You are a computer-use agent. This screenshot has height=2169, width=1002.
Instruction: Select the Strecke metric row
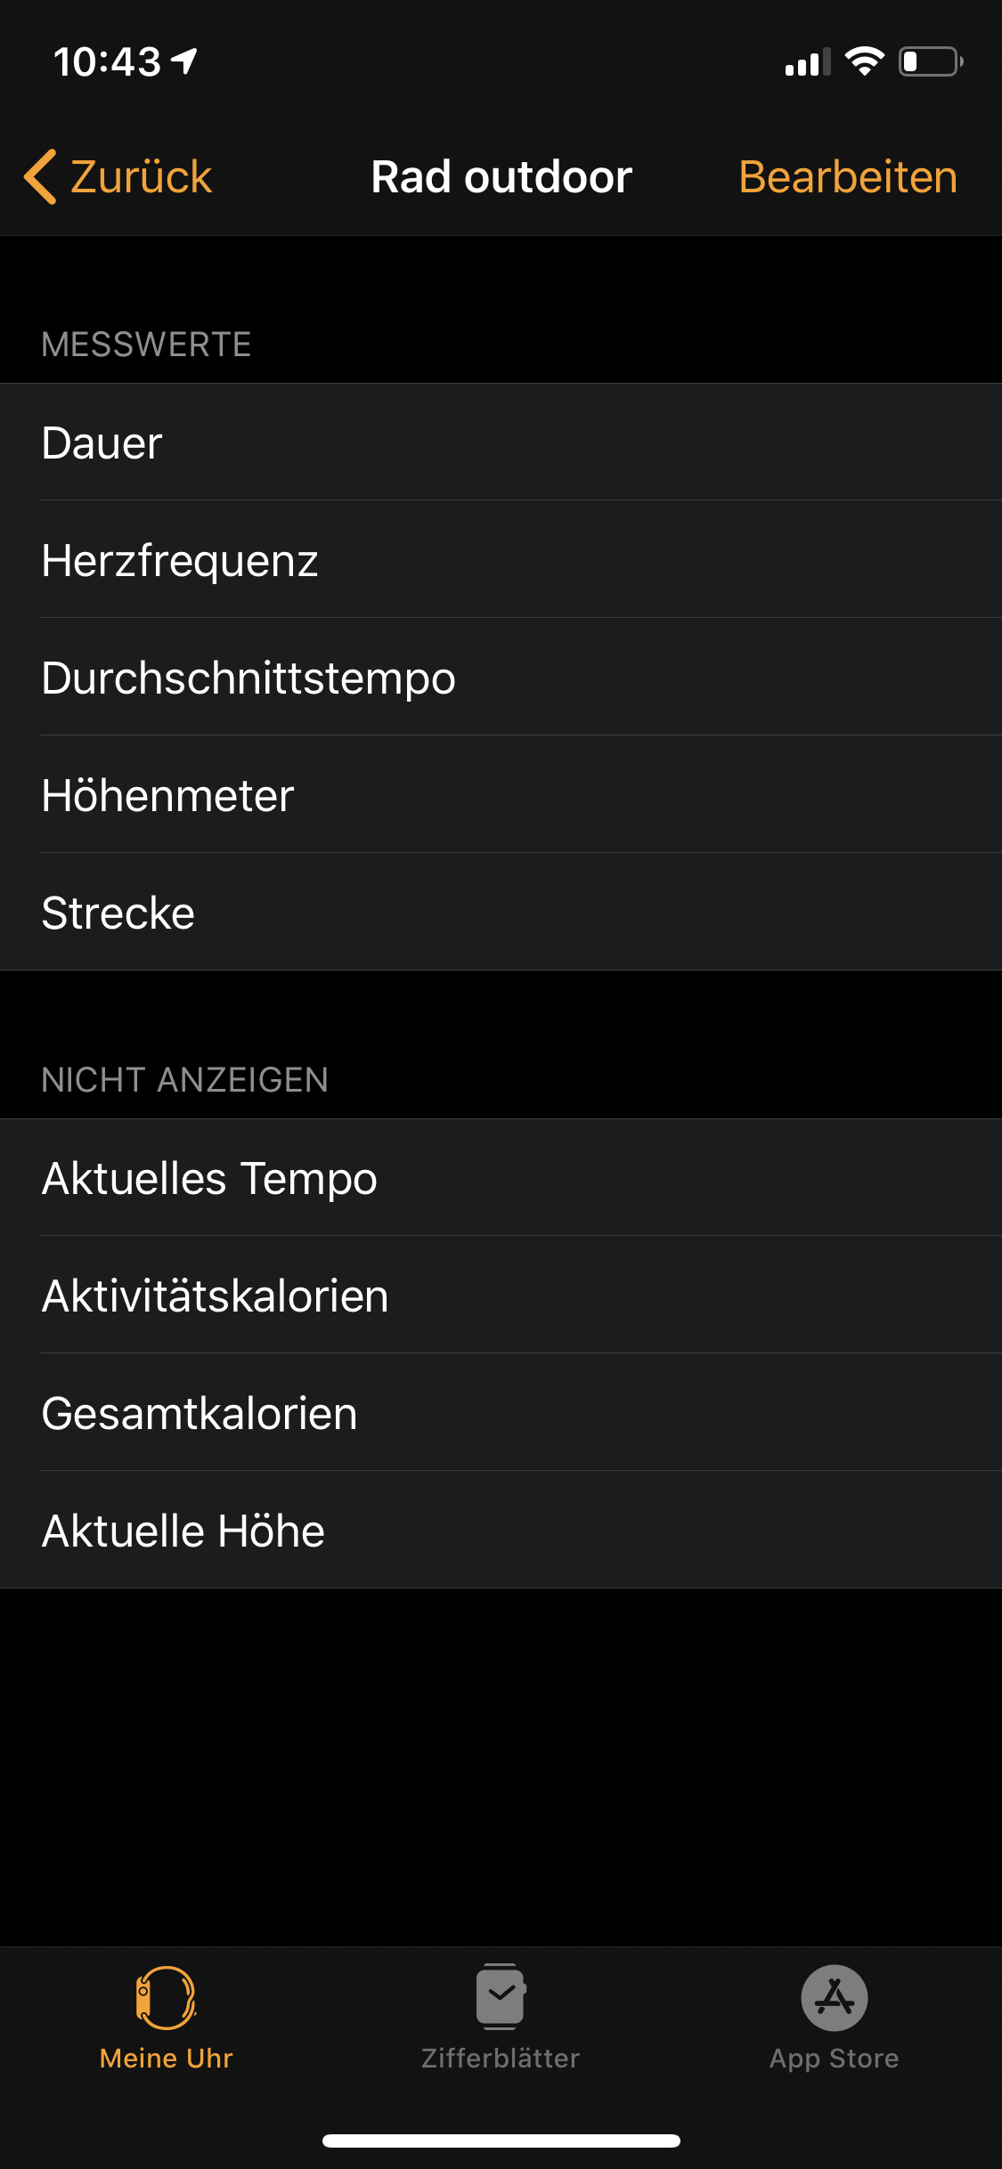(501, 913)
